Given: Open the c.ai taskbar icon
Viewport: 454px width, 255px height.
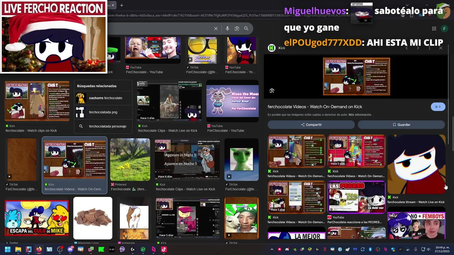Looking at the screenshot, I should click(x=112, y=249).
